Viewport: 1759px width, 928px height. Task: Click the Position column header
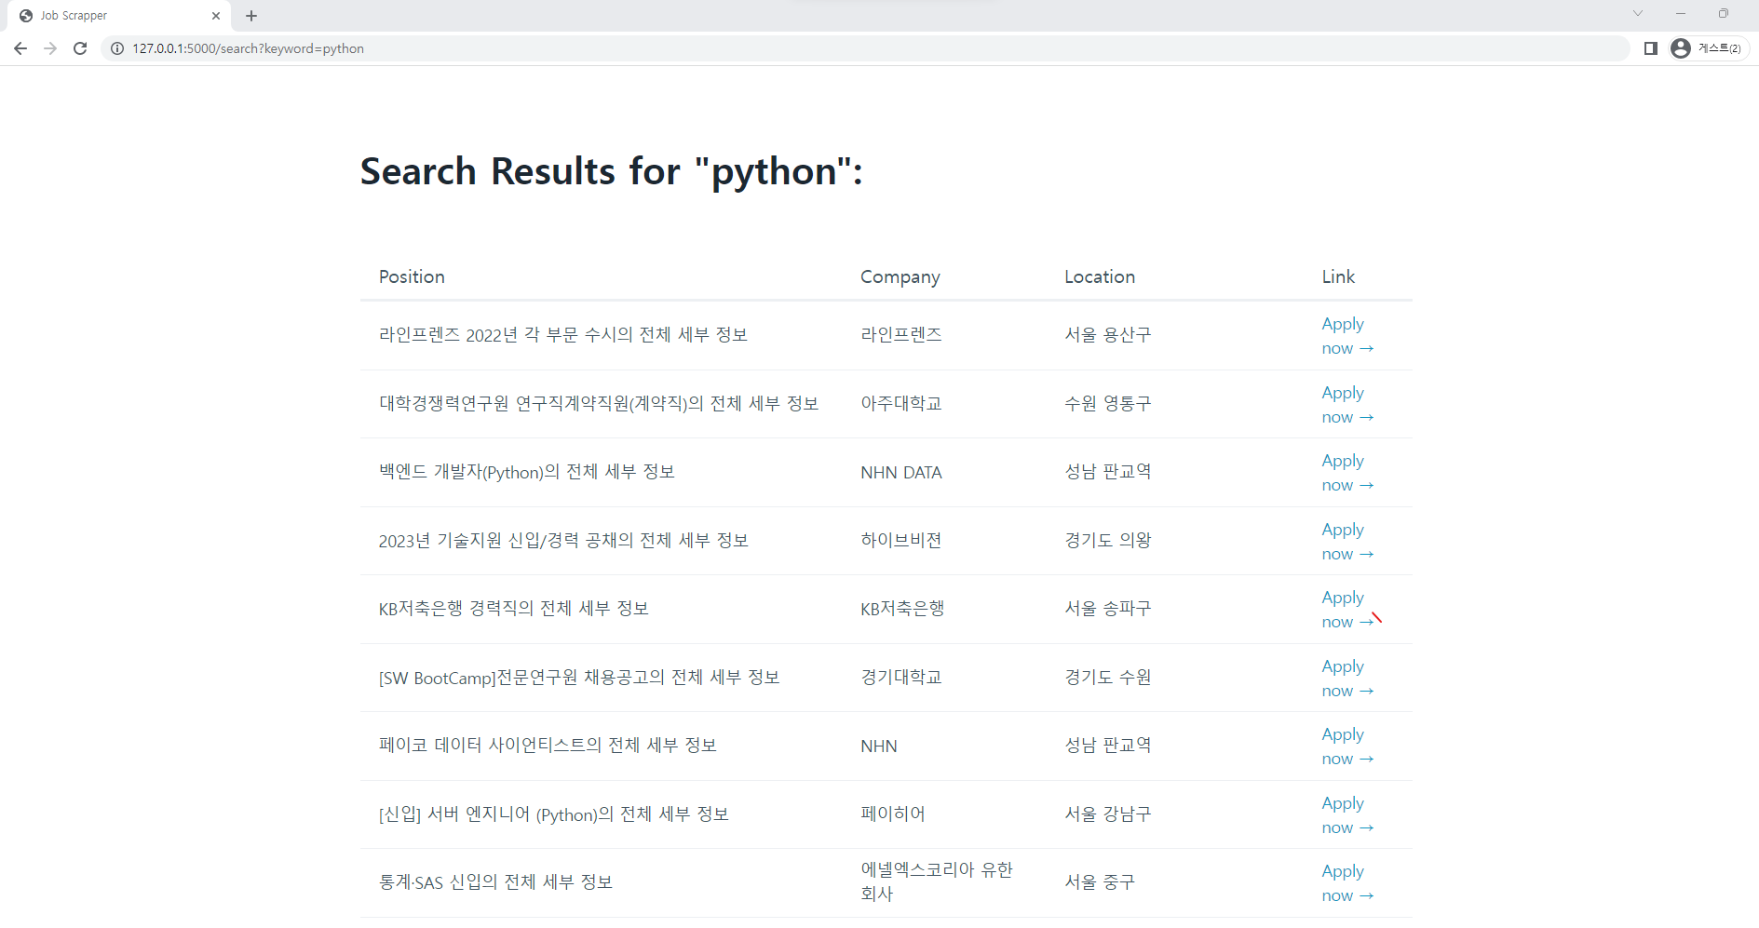(412, 276)
